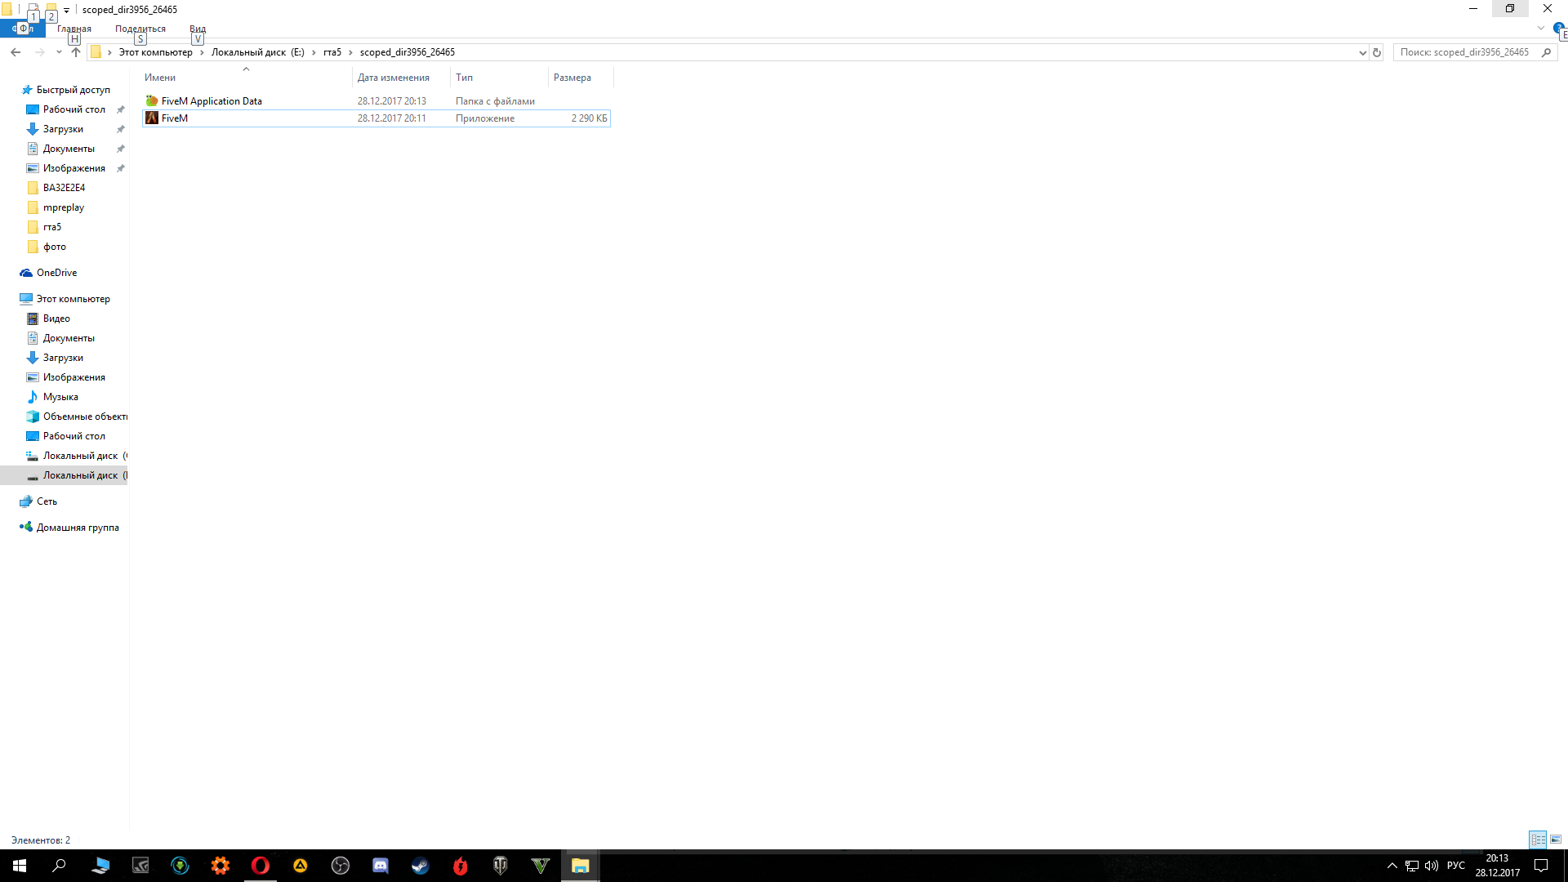The width and height of the screenshot is (1568, 882).
Task: Click Локальный диск (E:) breadcrumb
Action: [x=257, y=52]
